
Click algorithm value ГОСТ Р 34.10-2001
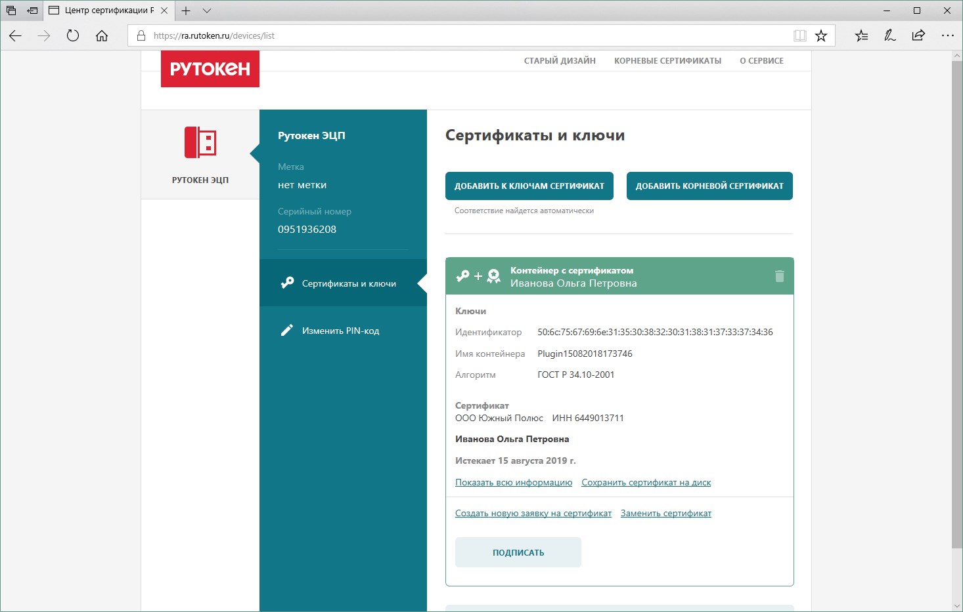(x=575, y=375)
